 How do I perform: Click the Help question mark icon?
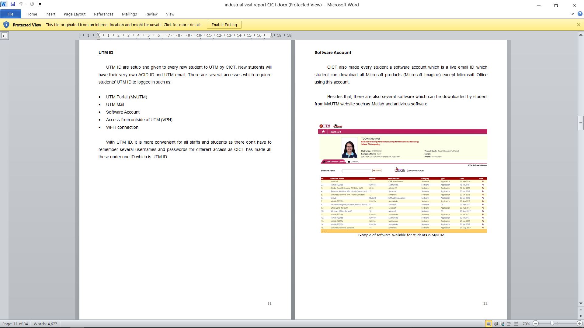coord(580,14)
